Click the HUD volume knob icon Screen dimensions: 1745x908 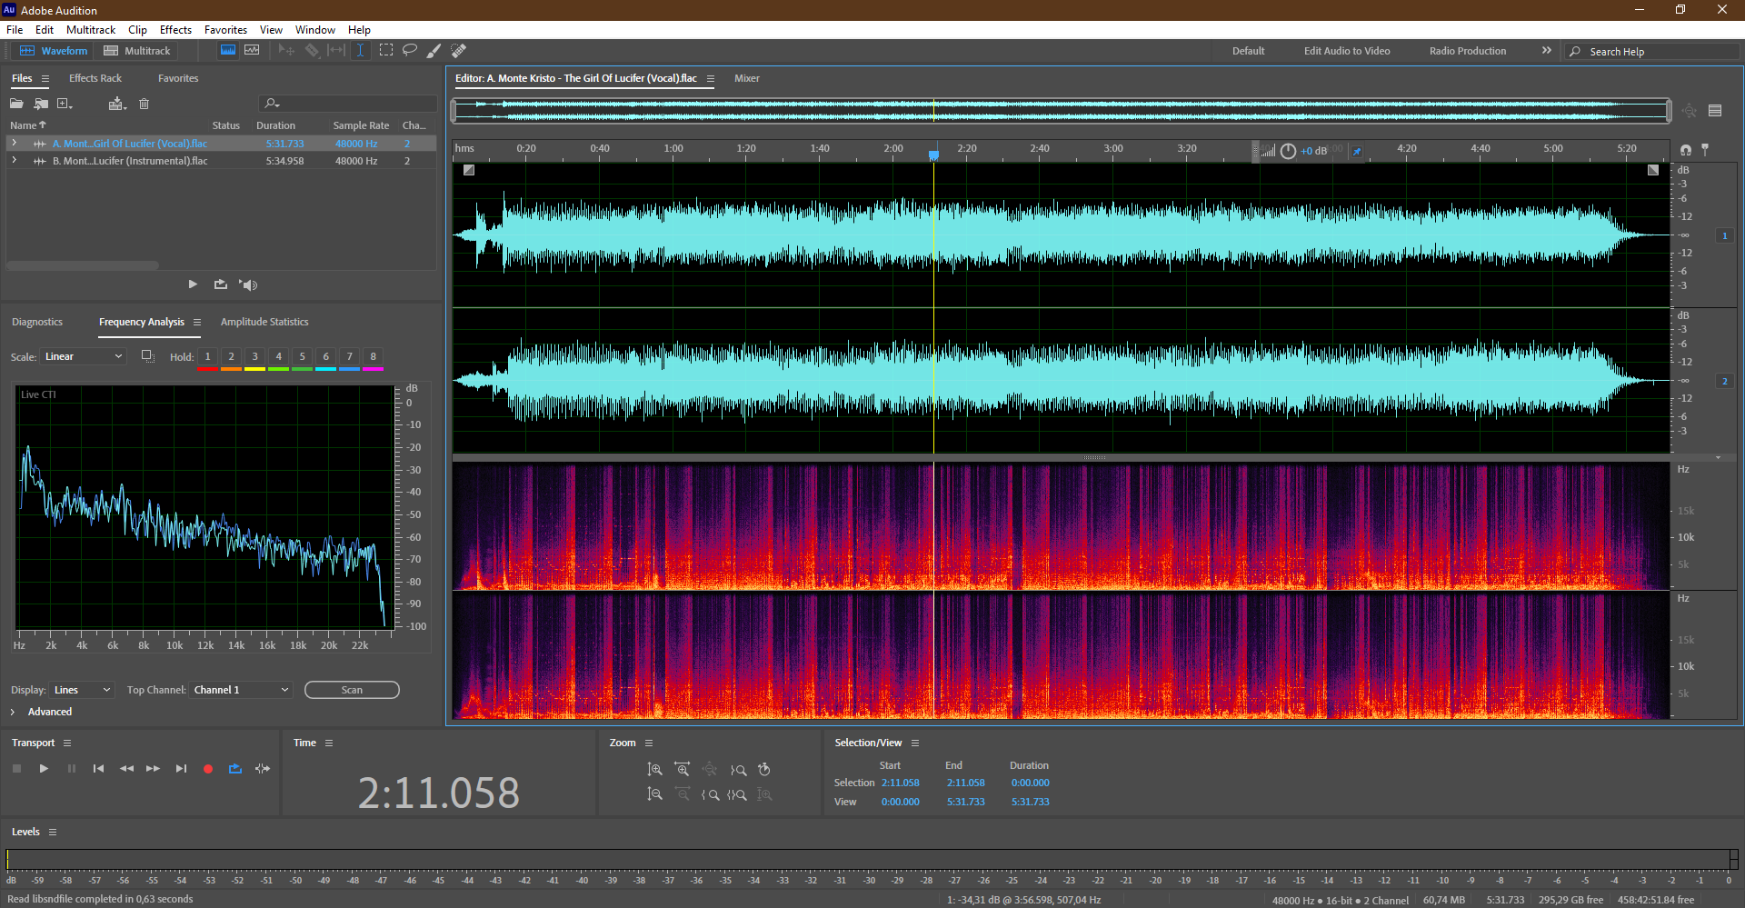coord(1288,151)
